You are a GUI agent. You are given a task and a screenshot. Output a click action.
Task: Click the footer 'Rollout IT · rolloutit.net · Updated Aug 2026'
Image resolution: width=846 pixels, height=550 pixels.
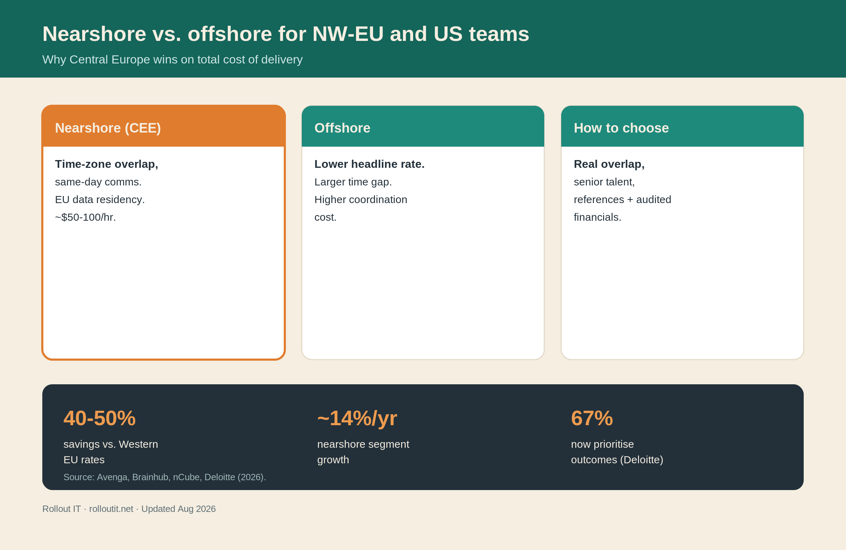click(x=129, y=509)
